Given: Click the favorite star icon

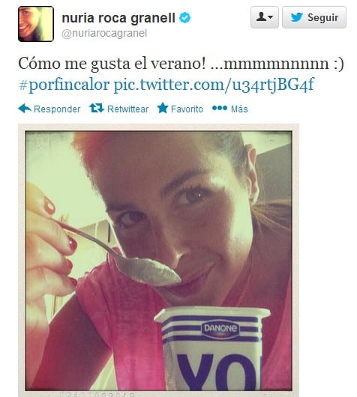Looking at the screenshot, I should pyautogui.click(x=163, y=108).
